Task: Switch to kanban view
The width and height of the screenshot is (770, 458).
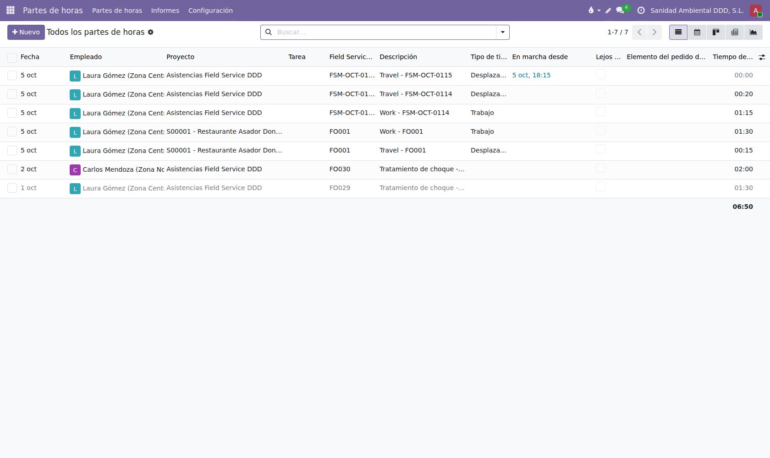Action: point(716,32)
